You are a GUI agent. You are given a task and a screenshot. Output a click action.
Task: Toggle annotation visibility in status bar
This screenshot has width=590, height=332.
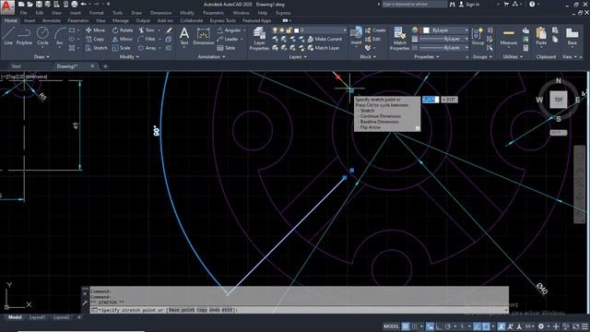pos(501,326)
